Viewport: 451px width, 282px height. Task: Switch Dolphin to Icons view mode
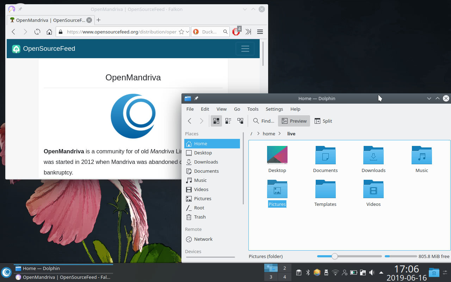216,121
